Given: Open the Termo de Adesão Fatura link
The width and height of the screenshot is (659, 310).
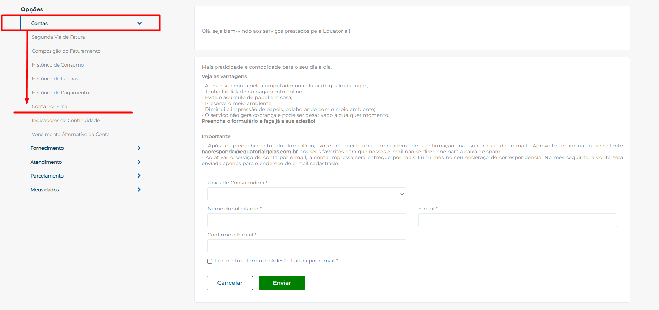Looking at the screenshot, I should 290,261.
